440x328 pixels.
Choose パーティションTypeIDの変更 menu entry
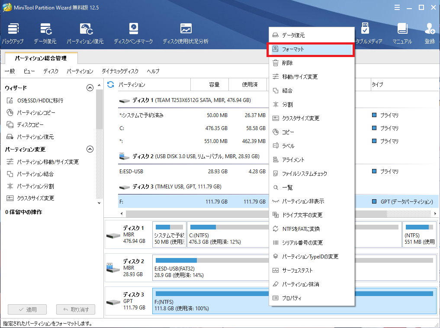click(x=312, y=257)
